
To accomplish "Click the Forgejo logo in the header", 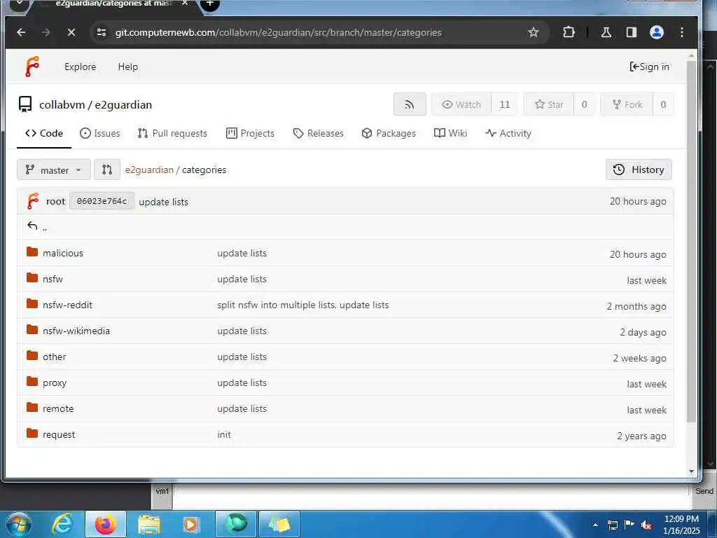I will click(32, 67).
